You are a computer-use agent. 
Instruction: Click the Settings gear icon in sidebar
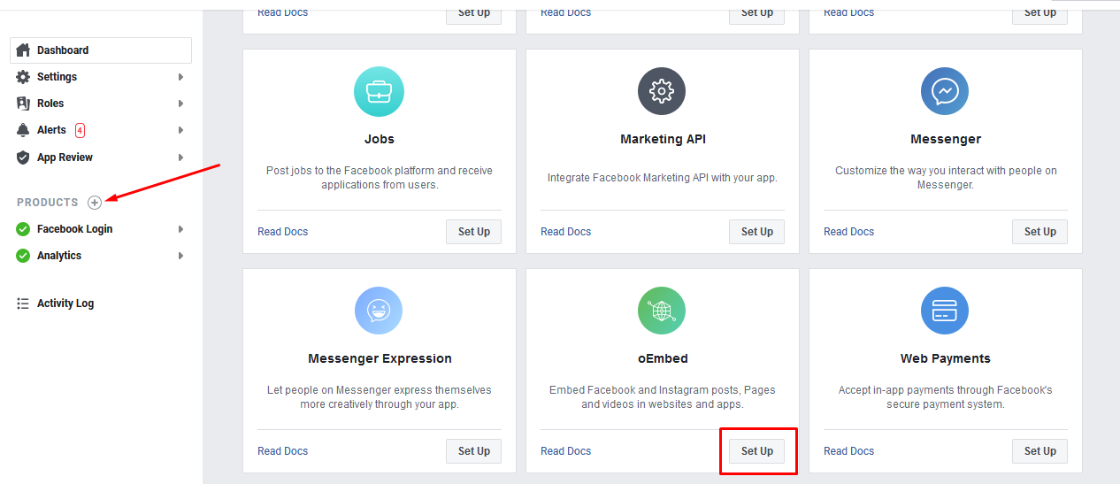pos(23,77)
